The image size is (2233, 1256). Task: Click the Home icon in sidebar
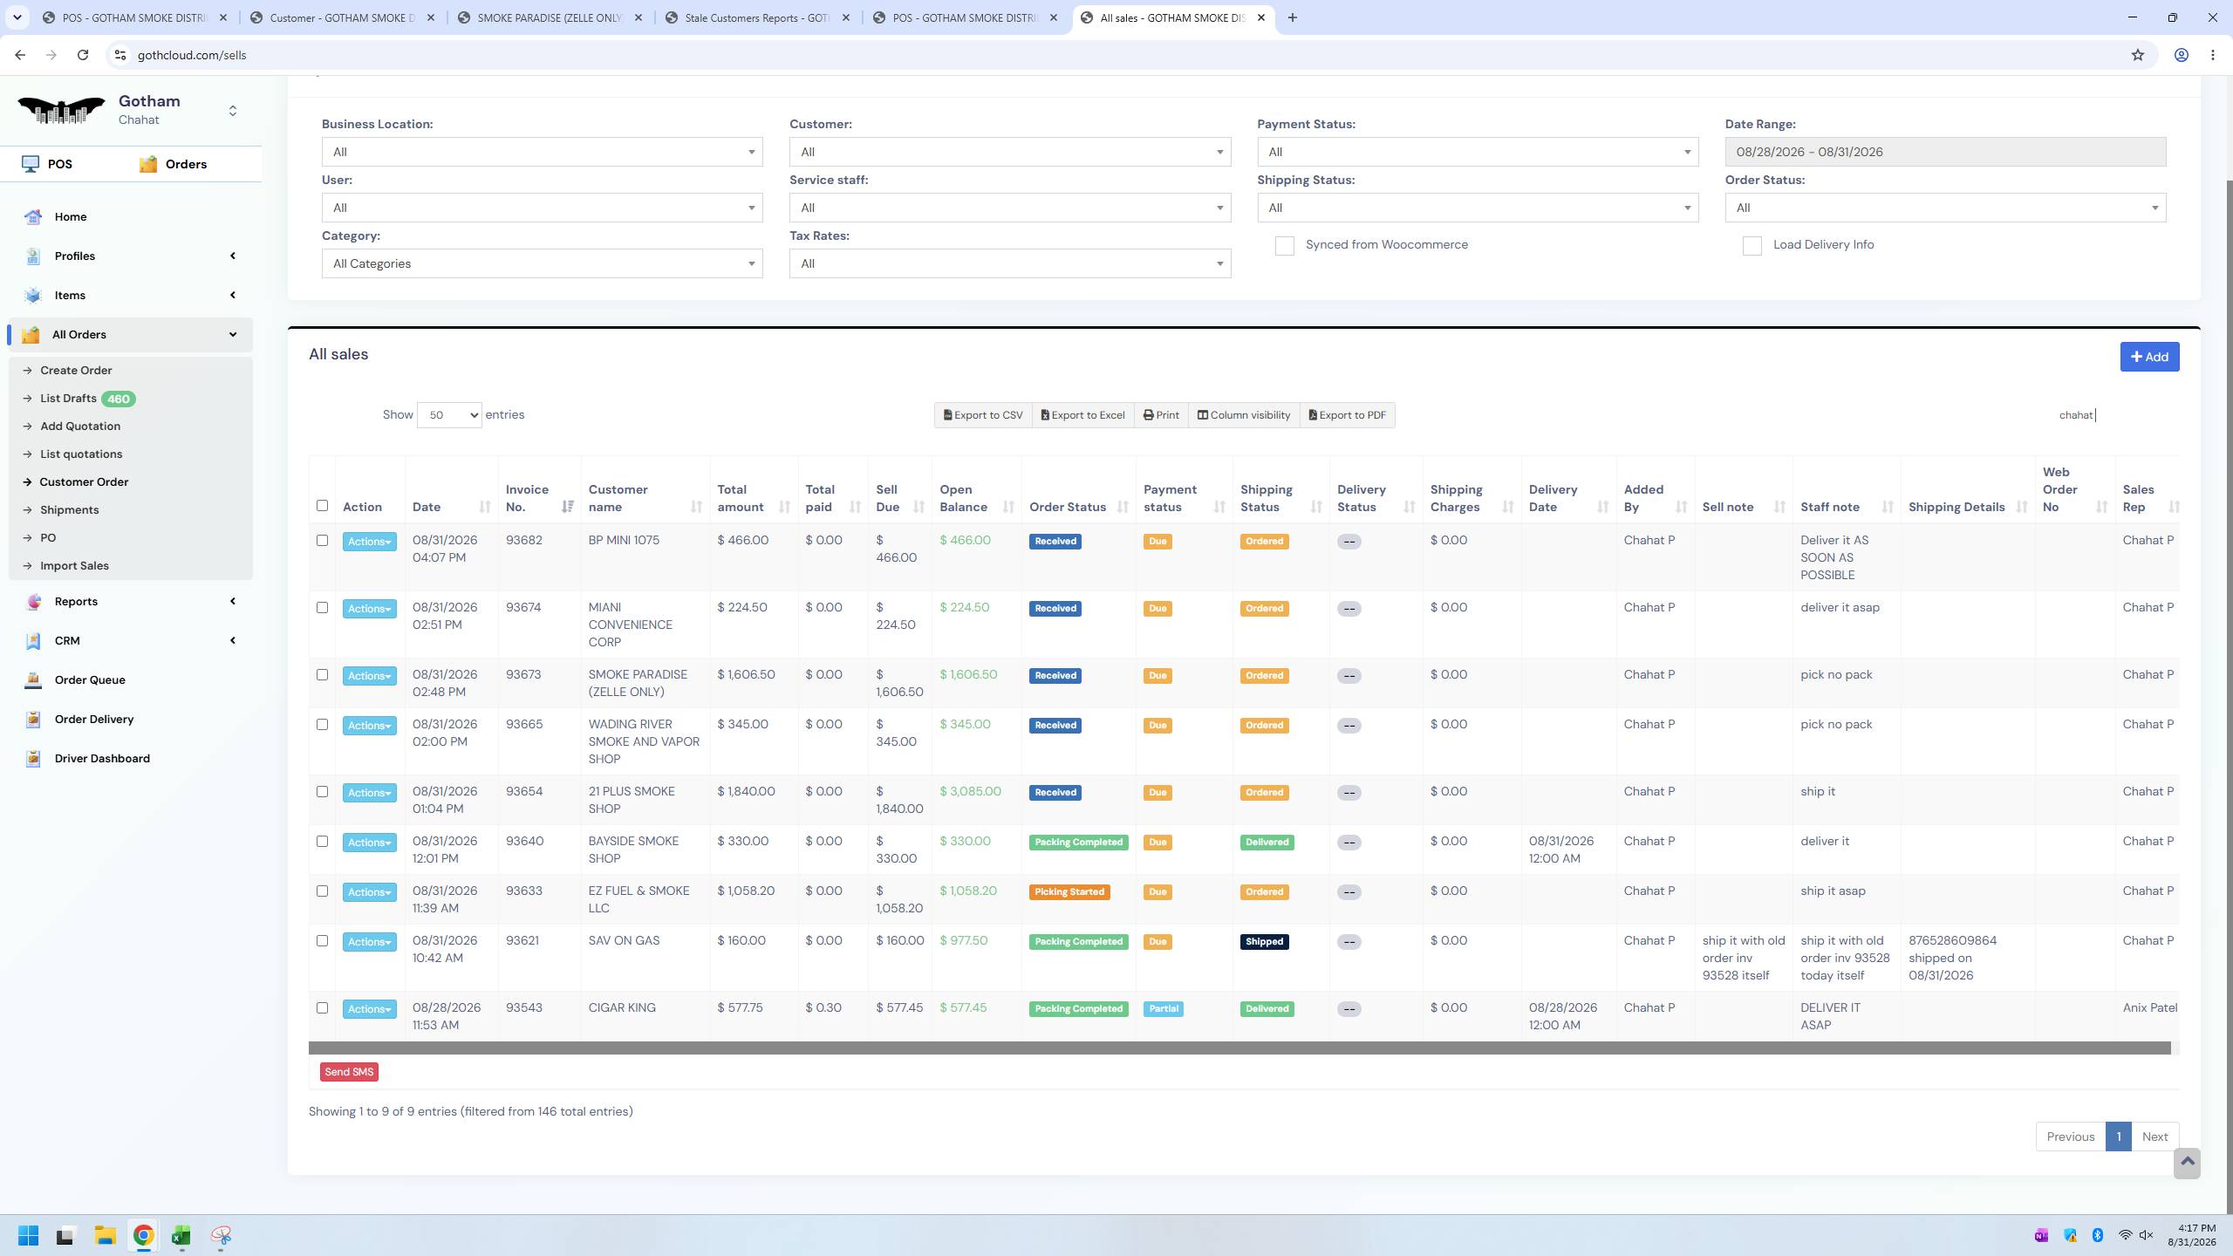[33, 217]
